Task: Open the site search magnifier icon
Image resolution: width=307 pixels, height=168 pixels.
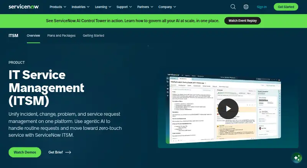Action: 233,7
